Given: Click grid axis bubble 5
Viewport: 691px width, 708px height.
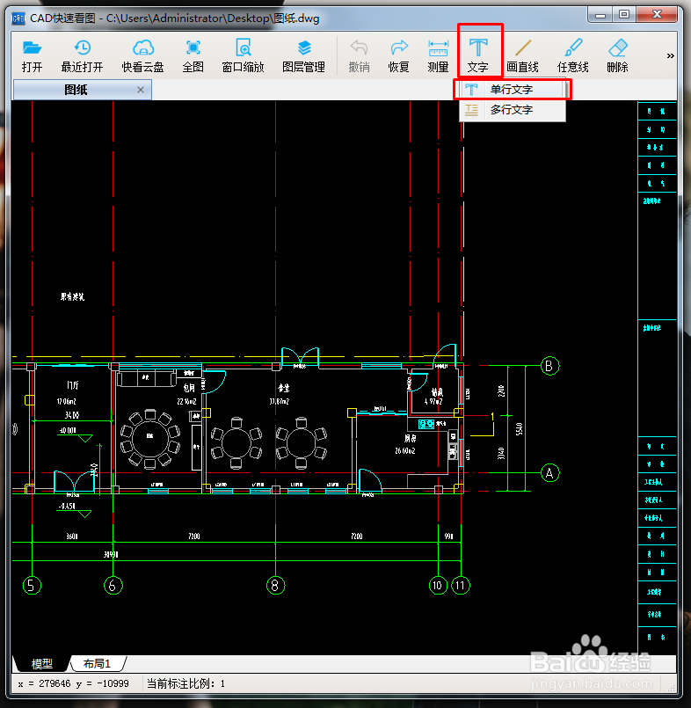Looking at the screenshot, I should 32,586.
